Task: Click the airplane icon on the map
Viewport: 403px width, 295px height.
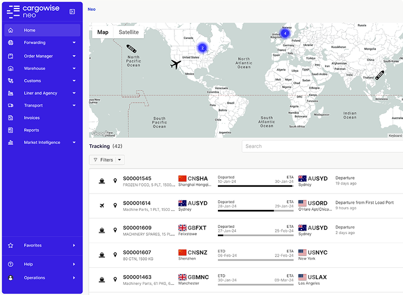Action: tap(177, 64)
